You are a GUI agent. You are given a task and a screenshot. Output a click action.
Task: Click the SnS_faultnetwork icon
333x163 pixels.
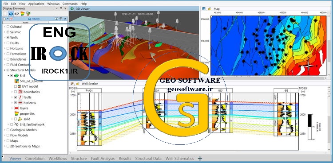16,124
